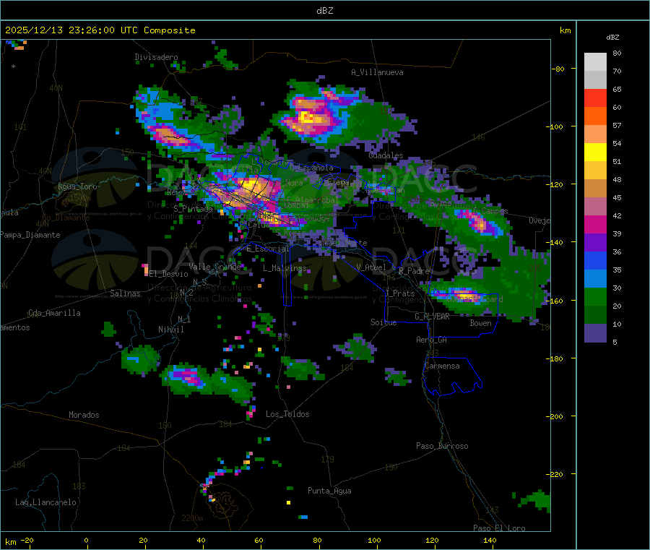Select the Bowen label
The width and height of the screenshot is (650, 550).
(x=480, y=323)
